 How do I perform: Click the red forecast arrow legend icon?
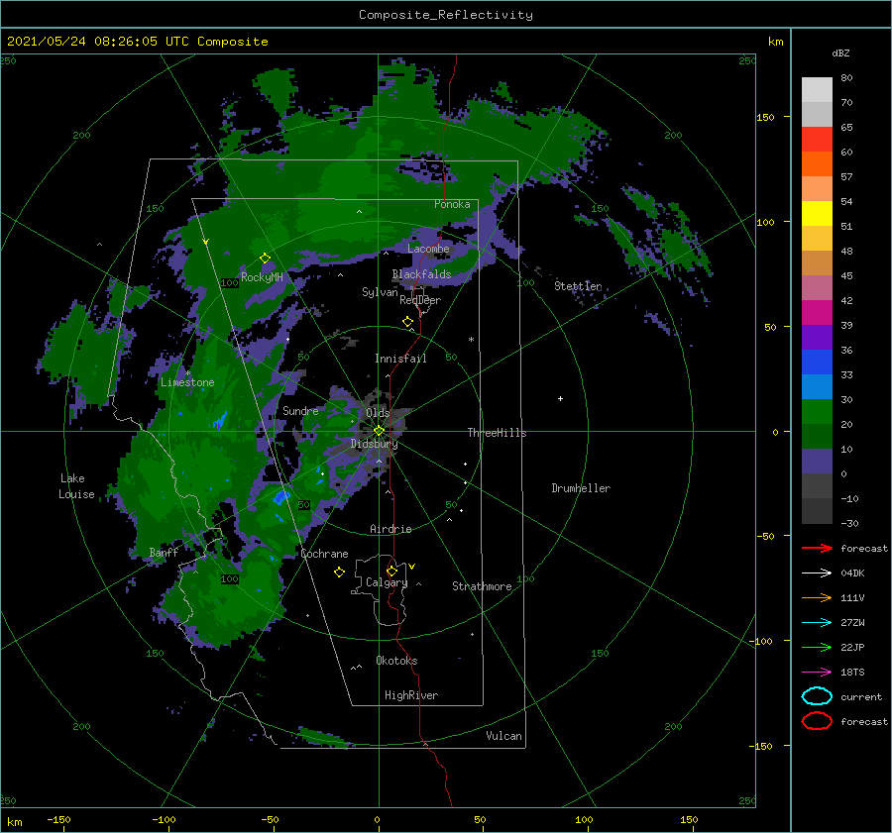pos(817,548)
